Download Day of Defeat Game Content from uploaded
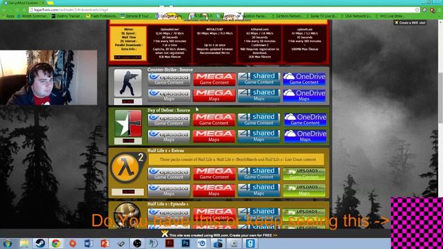Image resolution: width=443 pixels, height=249 pixels. pyautogui.click(x=169, y=120)
